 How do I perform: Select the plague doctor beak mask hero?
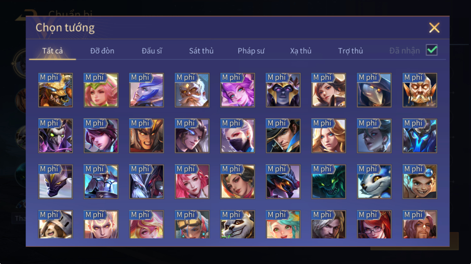(374, 90)
